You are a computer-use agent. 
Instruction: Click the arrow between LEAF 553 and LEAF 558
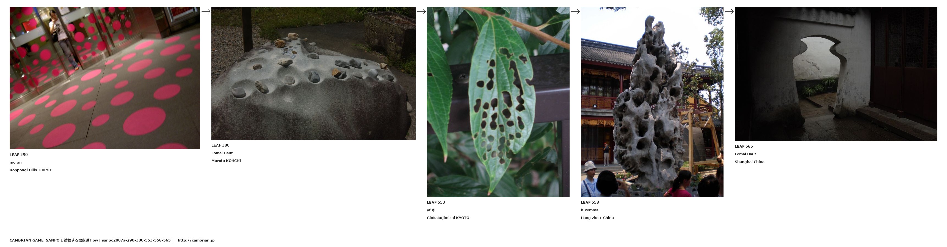tap(575, 11)
